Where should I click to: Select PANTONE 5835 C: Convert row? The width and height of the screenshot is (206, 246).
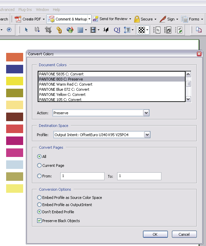(x=112, y=74)
